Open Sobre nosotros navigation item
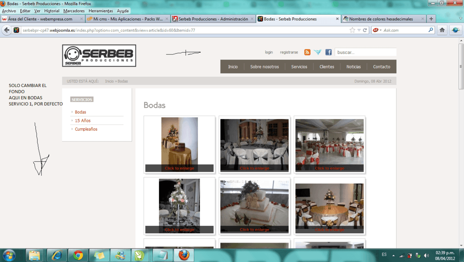 click(264, 67)
